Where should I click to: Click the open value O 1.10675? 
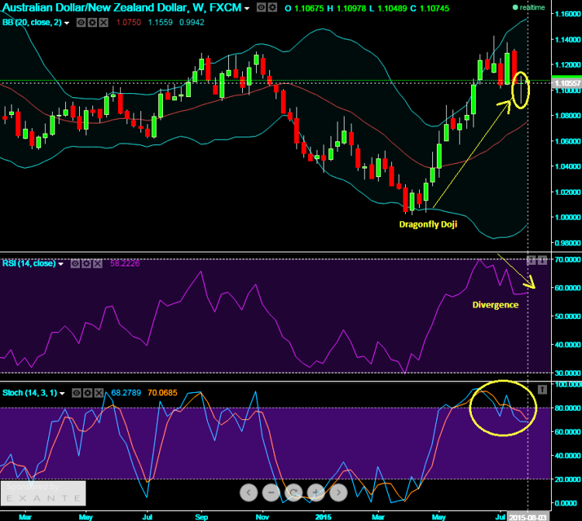304,9
